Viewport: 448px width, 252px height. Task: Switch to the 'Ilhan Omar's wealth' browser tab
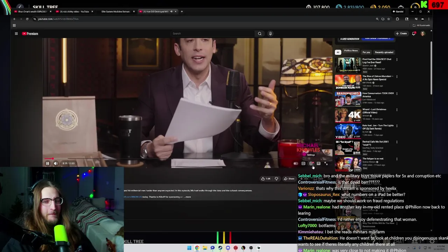pyautogui.click(x=32, y=12)
